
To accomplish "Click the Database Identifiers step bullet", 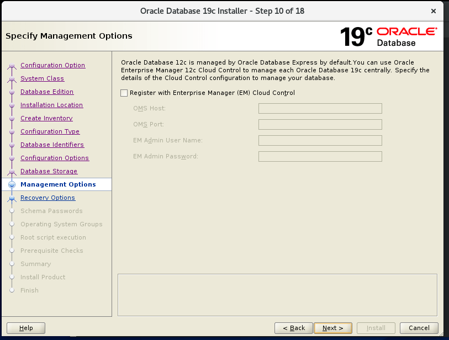I will [12, 145].
